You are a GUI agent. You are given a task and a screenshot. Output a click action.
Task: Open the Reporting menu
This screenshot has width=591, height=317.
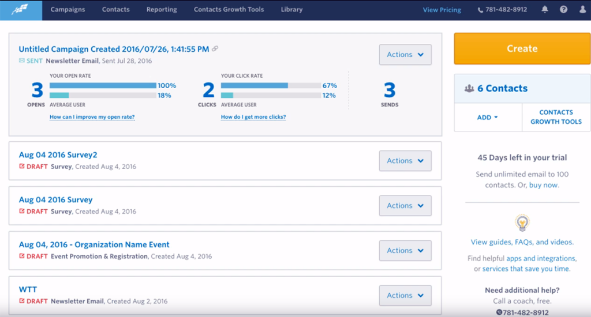[162, 9]
